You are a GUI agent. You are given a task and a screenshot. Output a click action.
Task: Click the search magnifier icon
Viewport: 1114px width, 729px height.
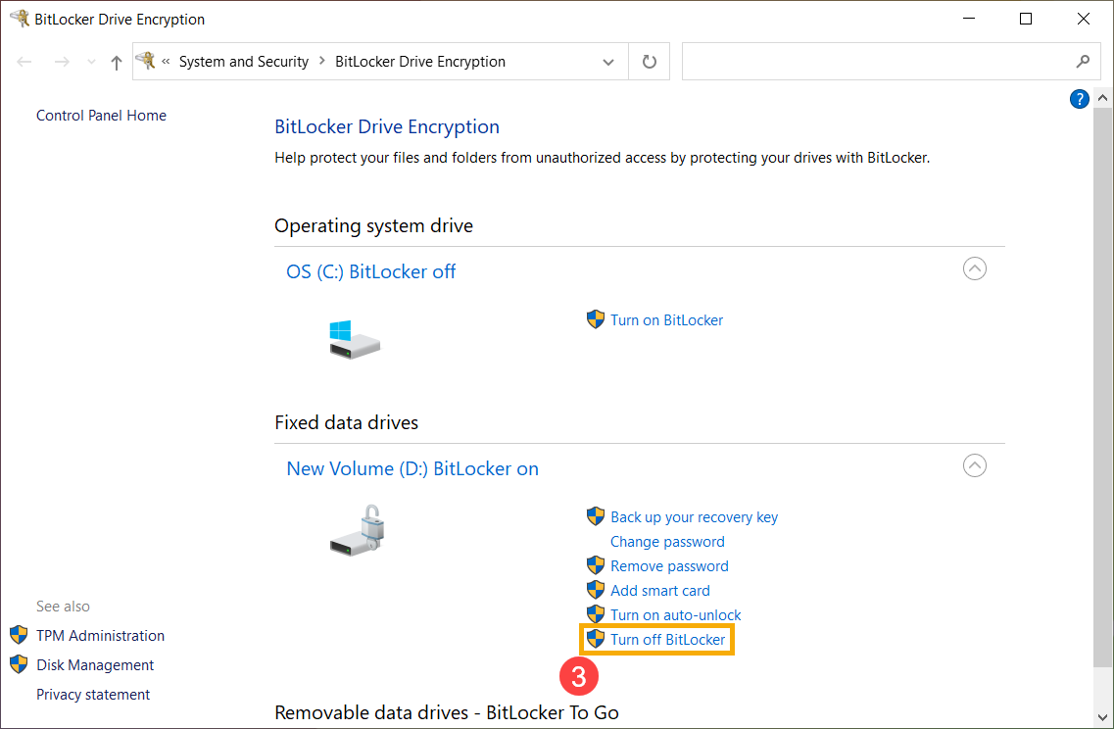point(1083,62)
